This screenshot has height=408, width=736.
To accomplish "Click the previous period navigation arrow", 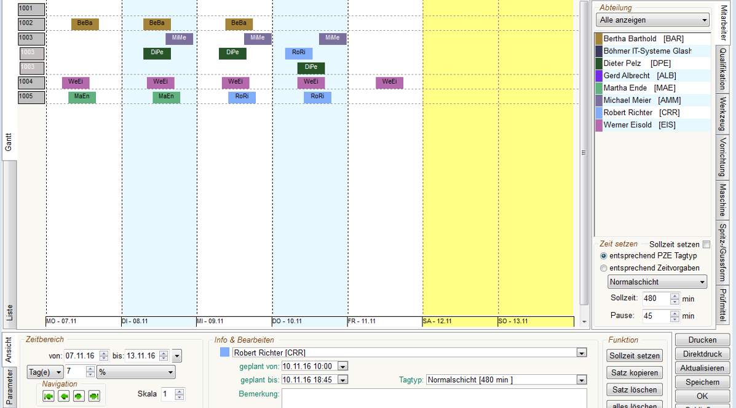I will pos(64,396).
